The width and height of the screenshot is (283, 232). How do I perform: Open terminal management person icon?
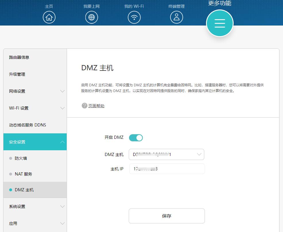[176, 17]
